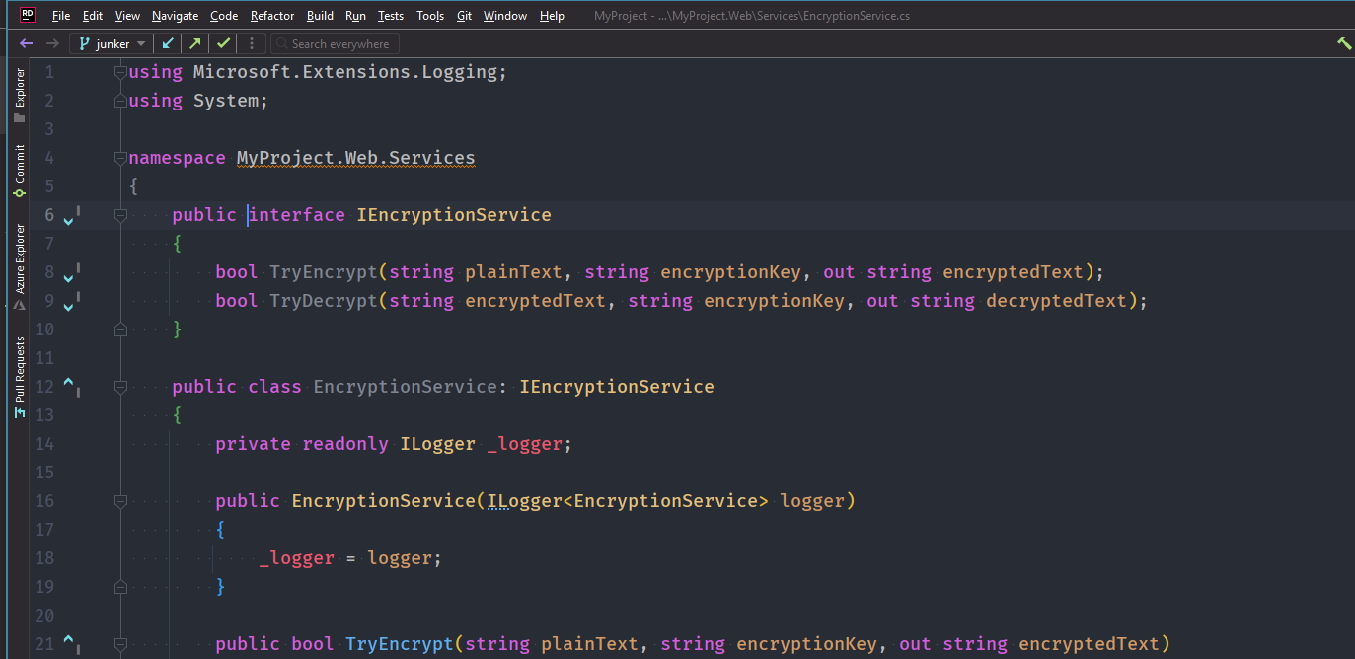Click the interface keyword on line 6
This screenshot has width=1355, height=659.
pyautogui.click(x=296, y=215)
